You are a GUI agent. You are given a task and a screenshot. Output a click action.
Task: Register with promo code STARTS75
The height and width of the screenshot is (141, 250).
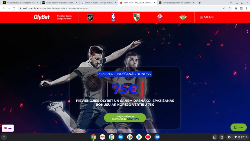[x=125, y=118]
